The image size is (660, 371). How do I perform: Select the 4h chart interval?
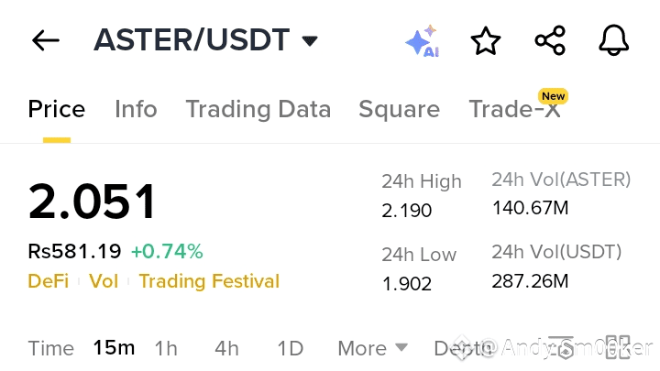tap(226, 348)
